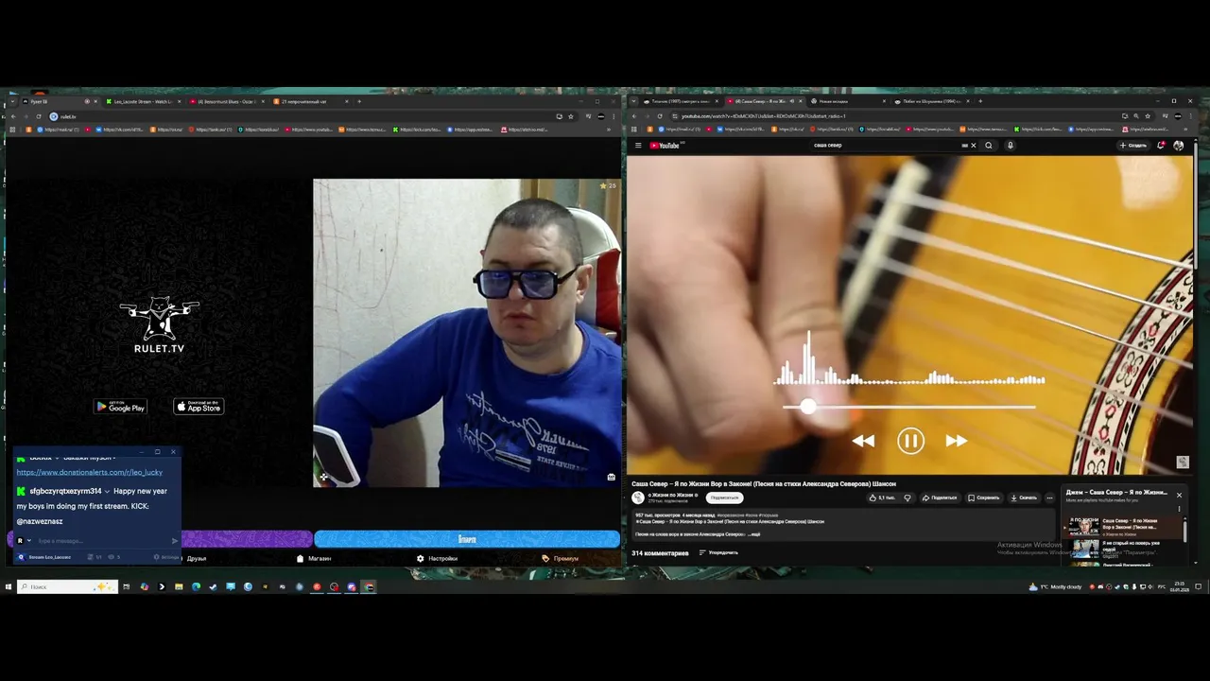Open the YouTube account avatar menu
The image size is (1210, 681).
pyautogui.click(x=1178, y=146)
